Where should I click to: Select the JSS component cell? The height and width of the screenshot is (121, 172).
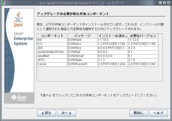click(x=52, y=48)
